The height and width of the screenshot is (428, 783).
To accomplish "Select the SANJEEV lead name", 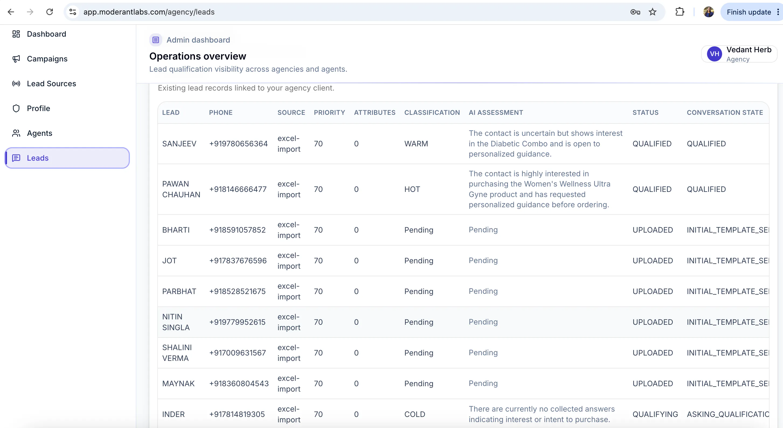I will click(x=179, y=143).
